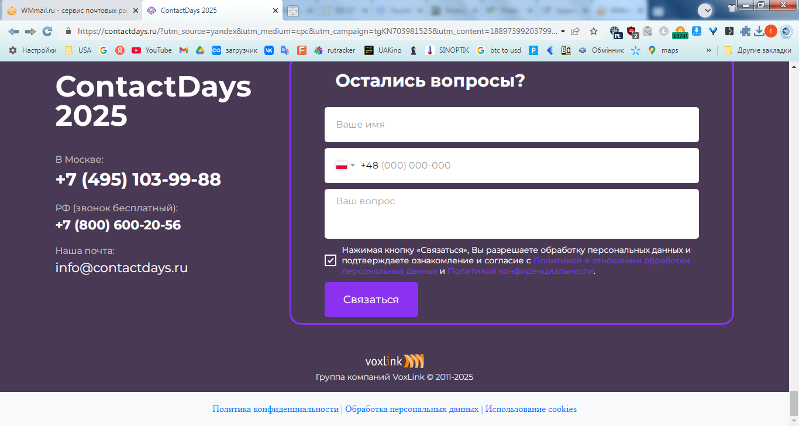
Task: Open the maps bookmark
Action: [663, 50]
